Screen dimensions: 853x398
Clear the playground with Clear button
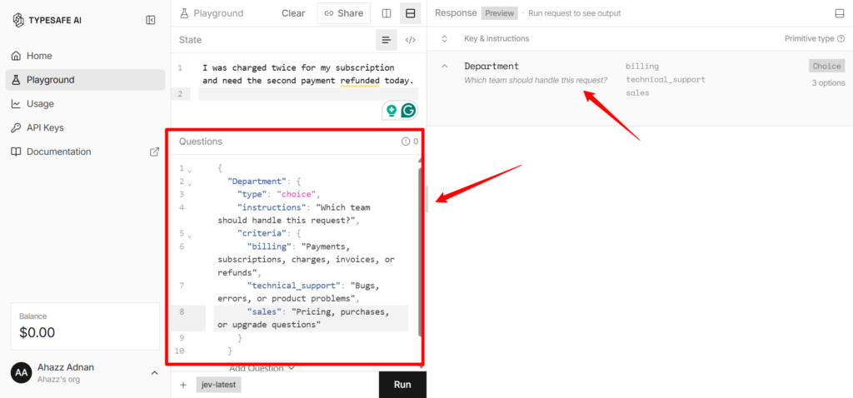pyautogui.click(x=293, y=13)
